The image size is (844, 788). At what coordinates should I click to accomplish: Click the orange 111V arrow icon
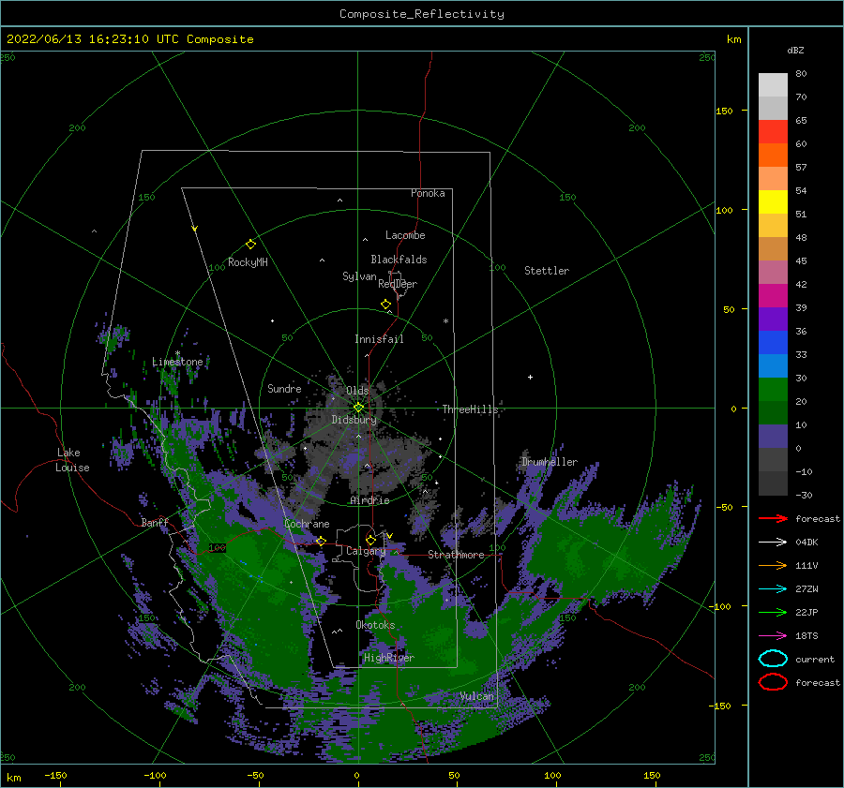pos(773,565)
